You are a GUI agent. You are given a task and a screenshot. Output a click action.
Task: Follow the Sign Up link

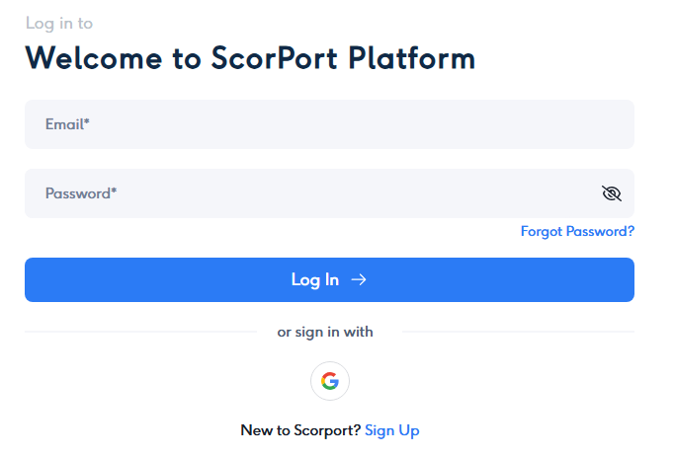click(392, 430)
